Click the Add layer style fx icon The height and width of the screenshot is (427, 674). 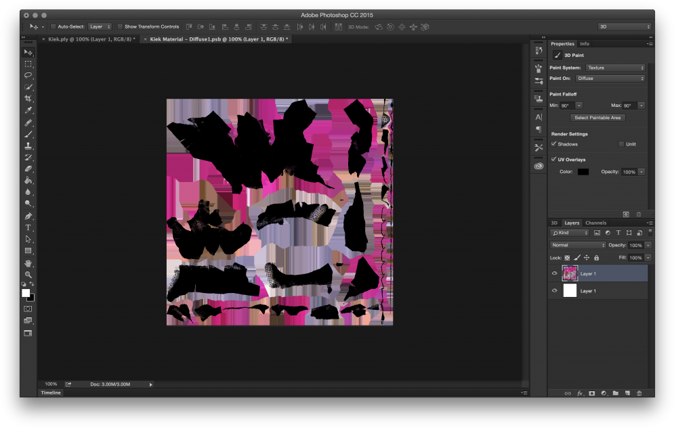click(580, 393)
